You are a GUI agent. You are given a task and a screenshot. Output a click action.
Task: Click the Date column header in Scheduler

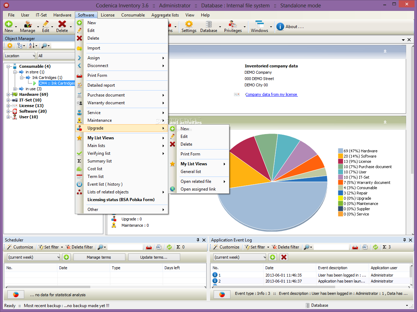[84, 268]
